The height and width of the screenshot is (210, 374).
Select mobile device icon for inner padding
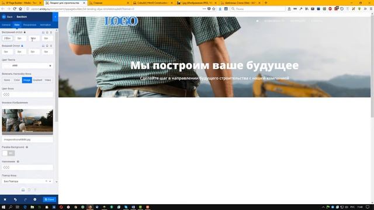click(x=51, y=32)
